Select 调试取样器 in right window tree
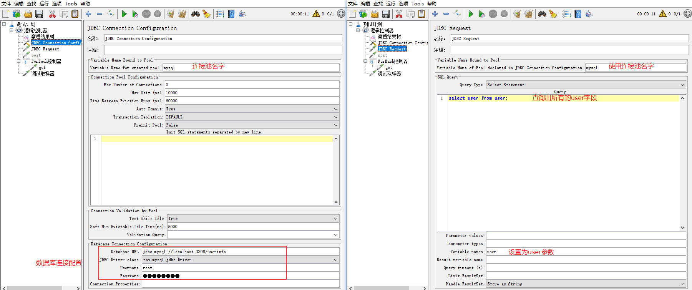This screenshot has width=692, height=290. (389, 73)
